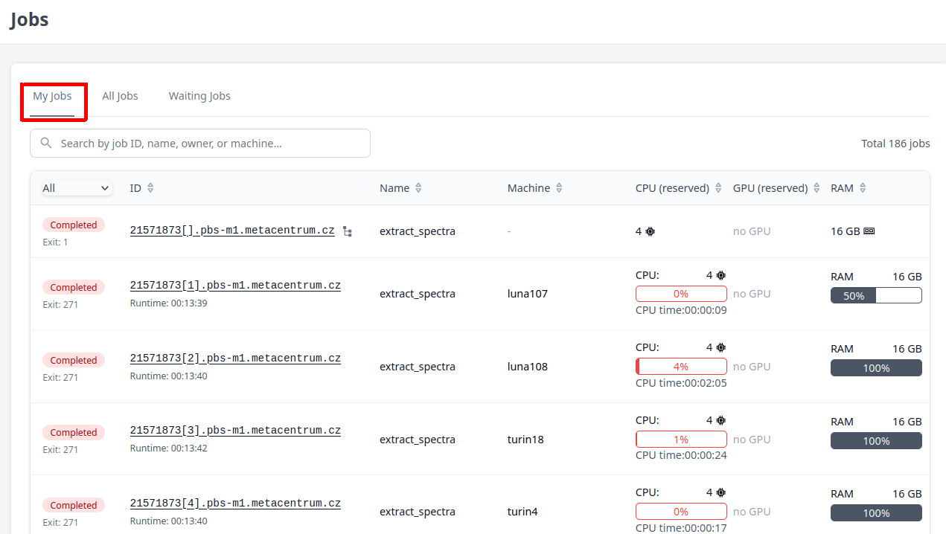Click the 50% RAM bar for luna107
Screen dimensions: 946x534
(876, 296)
